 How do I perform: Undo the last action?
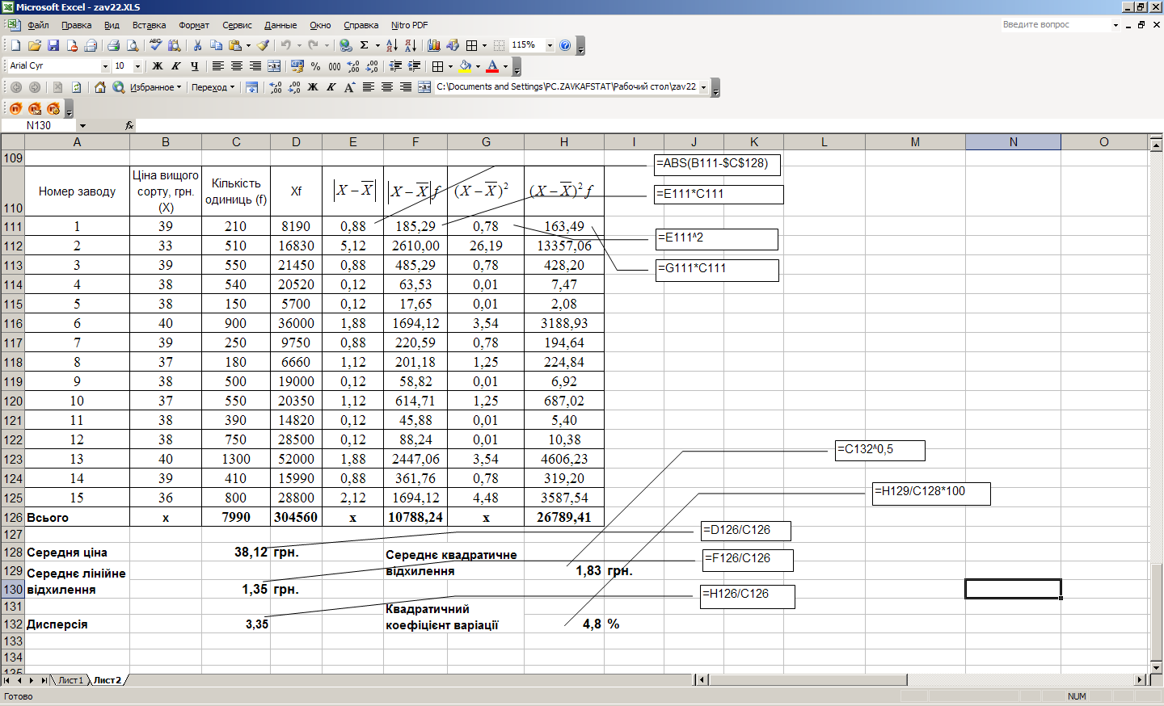(x=285, y=45)
